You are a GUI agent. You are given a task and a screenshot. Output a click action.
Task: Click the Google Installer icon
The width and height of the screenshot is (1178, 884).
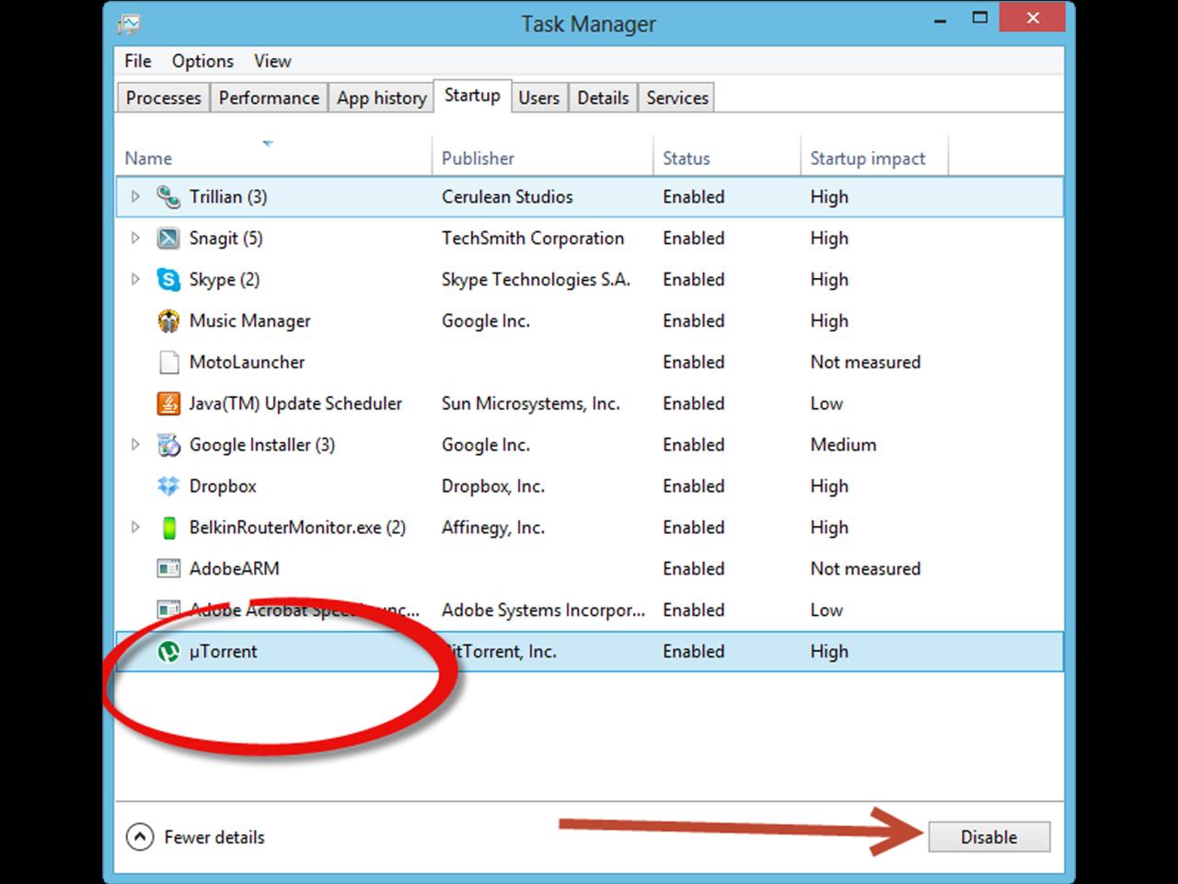168,445
